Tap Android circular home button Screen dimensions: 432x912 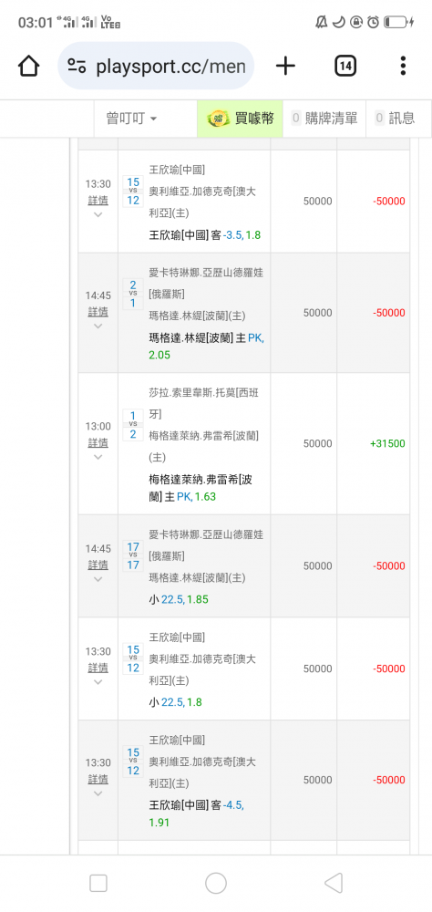pos(216,884)
